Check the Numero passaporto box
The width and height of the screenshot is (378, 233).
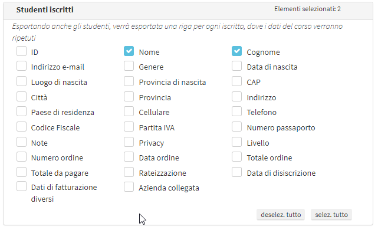pyautogui.click(x=236, y=127)
